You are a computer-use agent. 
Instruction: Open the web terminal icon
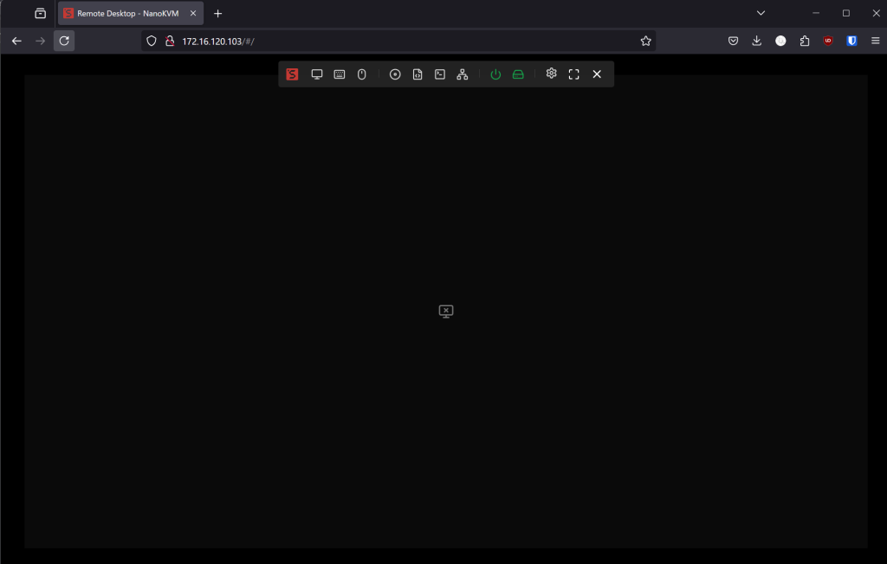coord(439,74)
